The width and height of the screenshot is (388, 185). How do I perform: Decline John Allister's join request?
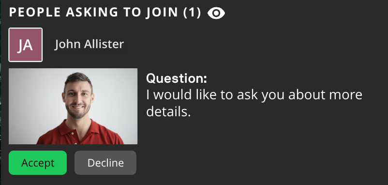click(x=105, y=163)
